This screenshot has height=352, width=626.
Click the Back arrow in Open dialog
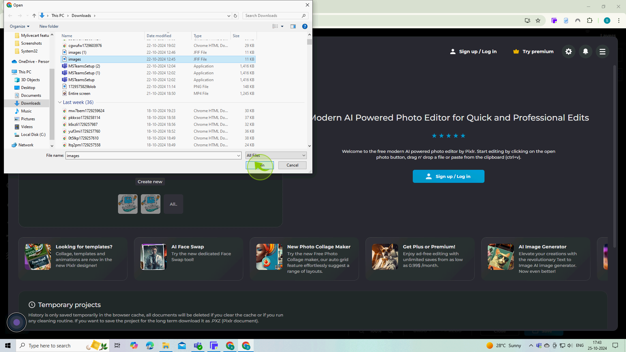point(10,16)
